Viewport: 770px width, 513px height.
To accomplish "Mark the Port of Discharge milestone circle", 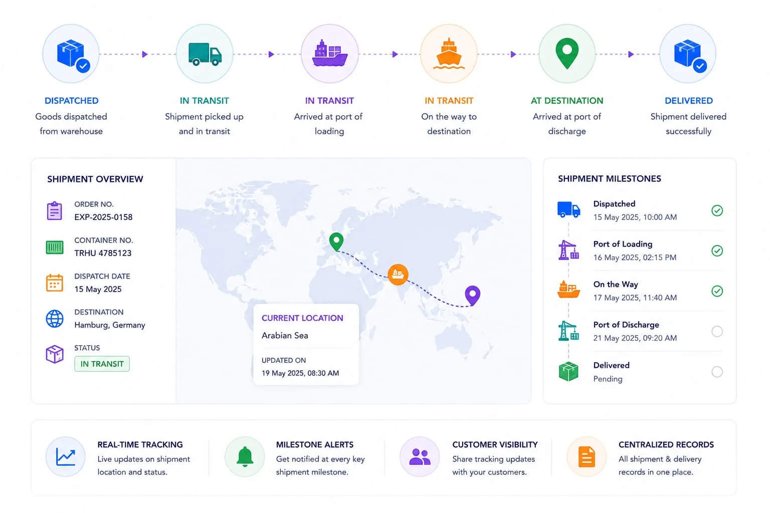I will [x=717, y=331].
